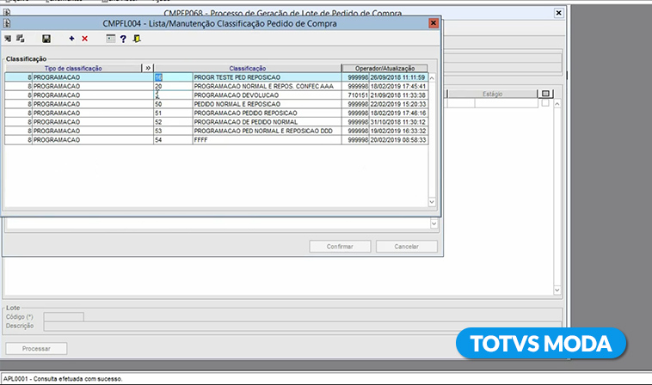652x385 pixels.
Task: Click the Processar button
Action: [x=36, y=349]
